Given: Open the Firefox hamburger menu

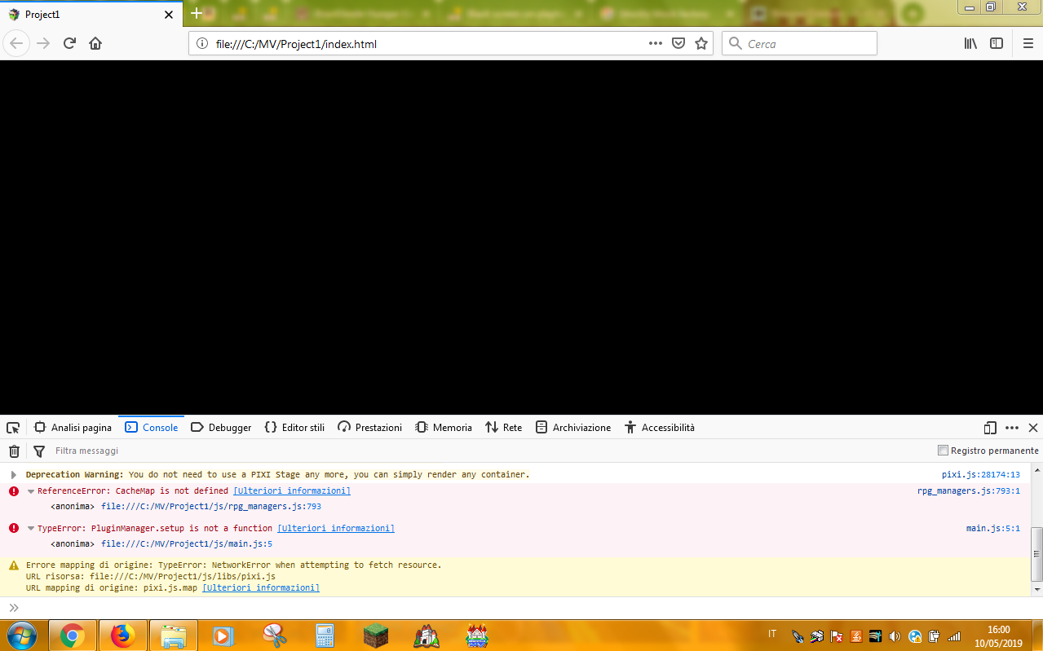Looking at the screenshot, I should (1028, 43).
